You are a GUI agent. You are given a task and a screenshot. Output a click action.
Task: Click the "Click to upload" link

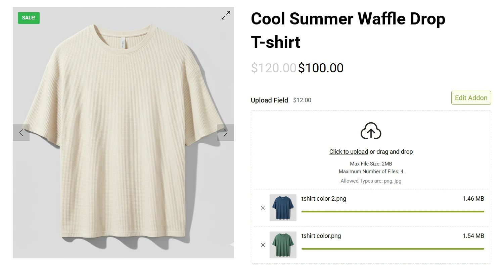tap(349, 152)
